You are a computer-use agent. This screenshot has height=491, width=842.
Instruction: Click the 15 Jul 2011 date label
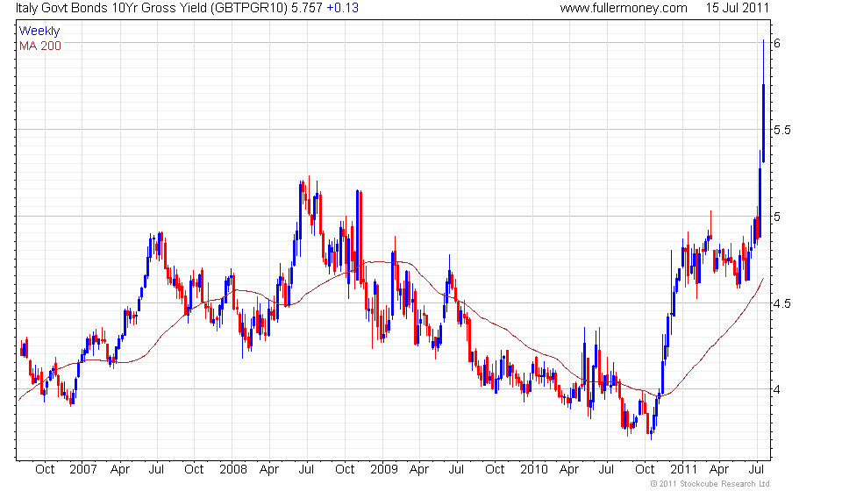pos(738,8)
